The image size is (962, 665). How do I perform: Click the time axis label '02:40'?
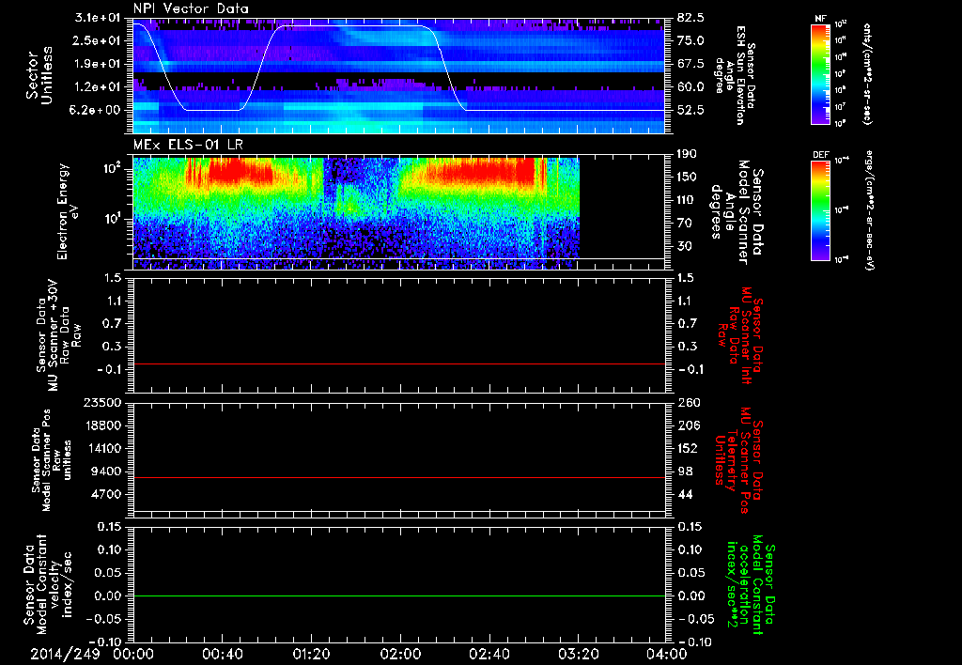pyautogui.click(x=489, y=654)
